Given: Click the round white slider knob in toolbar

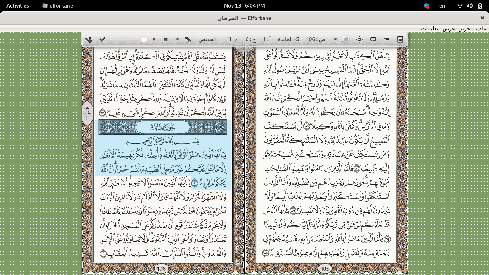Looking at the screenshot, I should (144, 39).
